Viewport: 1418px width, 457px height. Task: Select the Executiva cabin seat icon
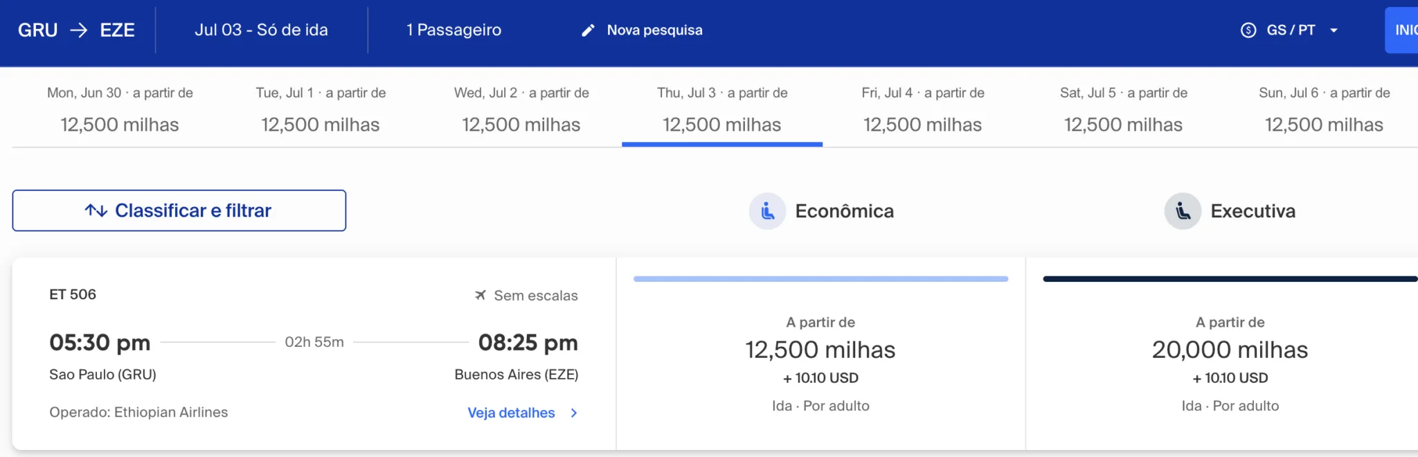click(x=1182, y=211)
